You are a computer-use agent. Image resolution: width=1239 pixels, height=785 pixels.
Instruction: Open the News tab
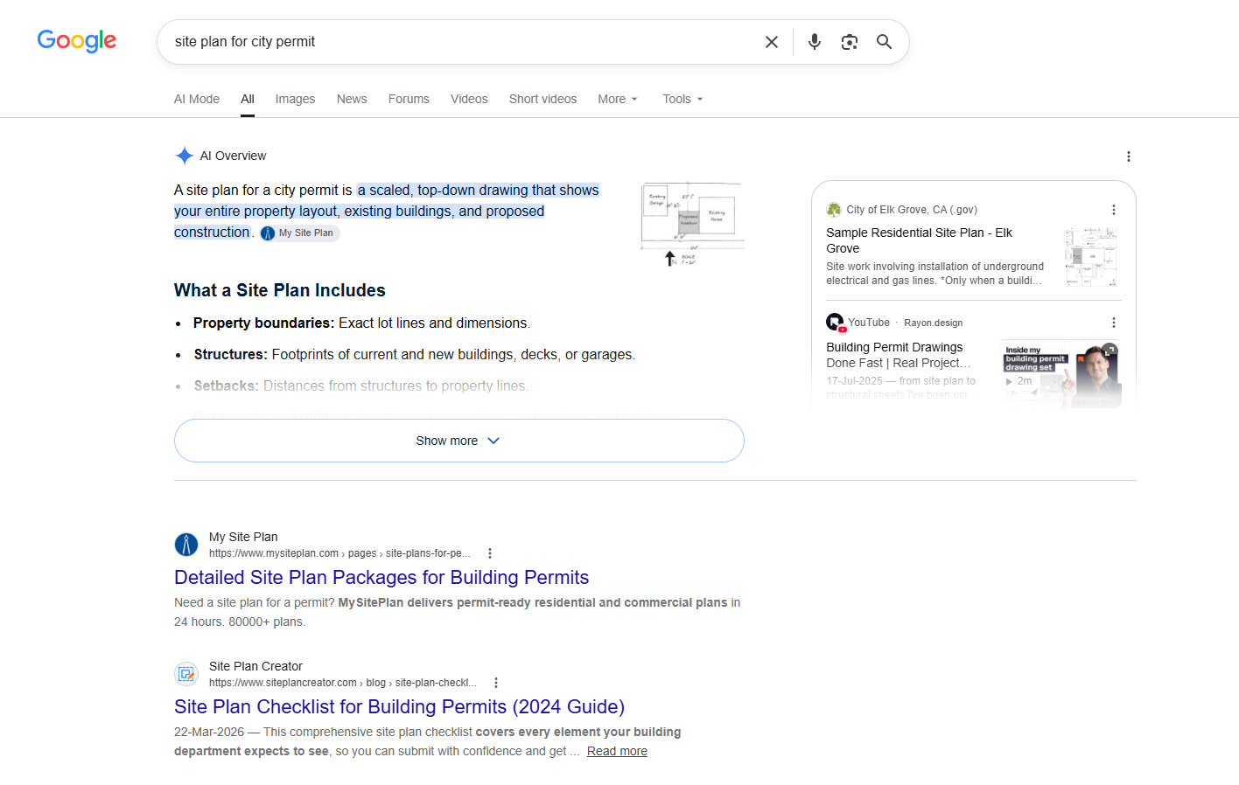352,99
